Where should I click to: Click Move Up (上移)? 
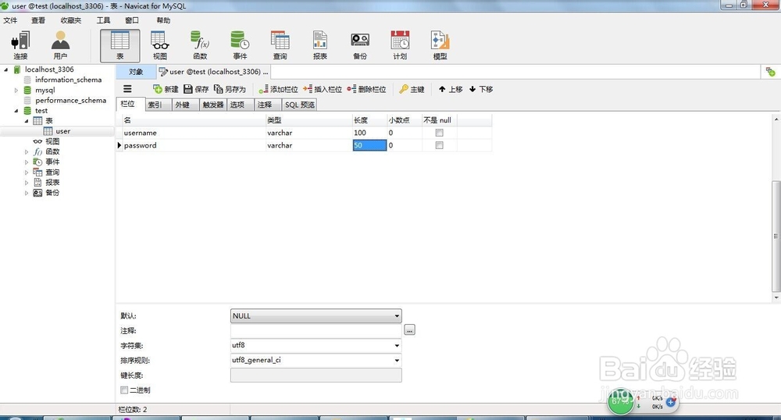pos(451,89)
